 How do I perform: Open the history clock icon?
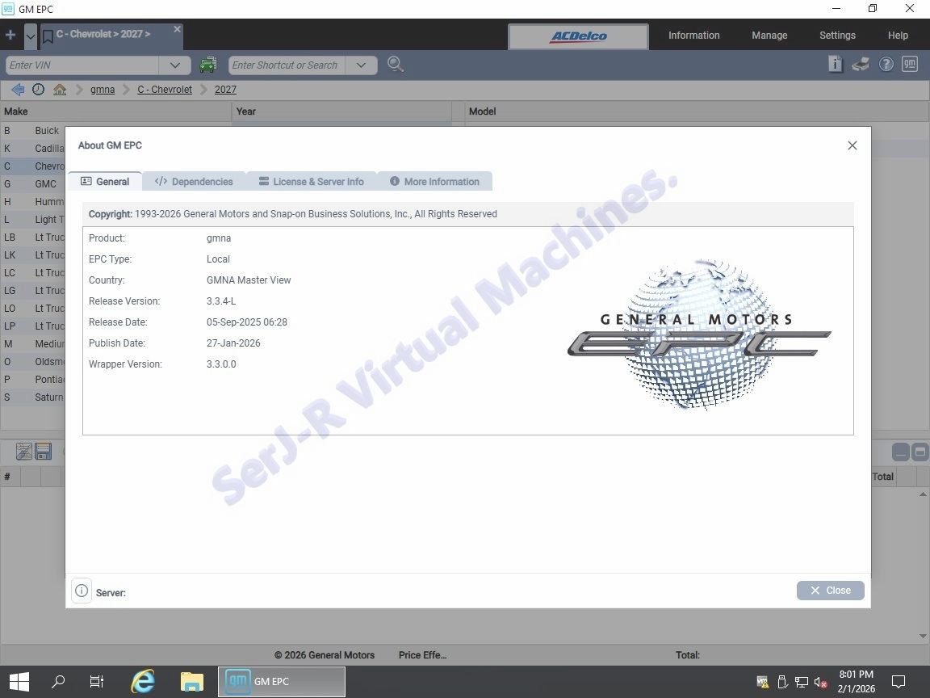coord(38,90)
